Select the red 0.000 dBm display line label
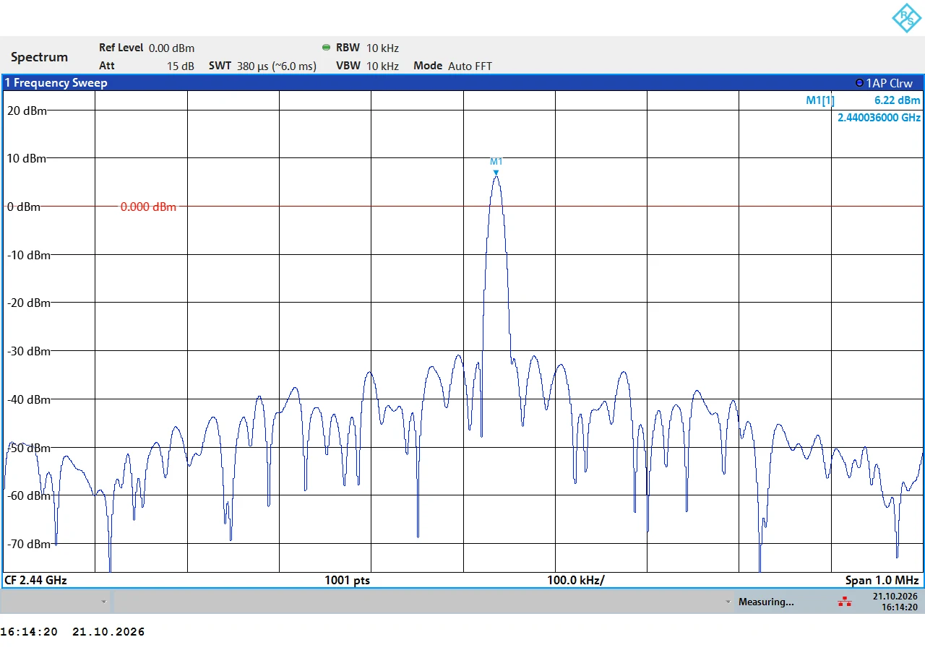Screen dimensions: 925x650 click(148, 207)
